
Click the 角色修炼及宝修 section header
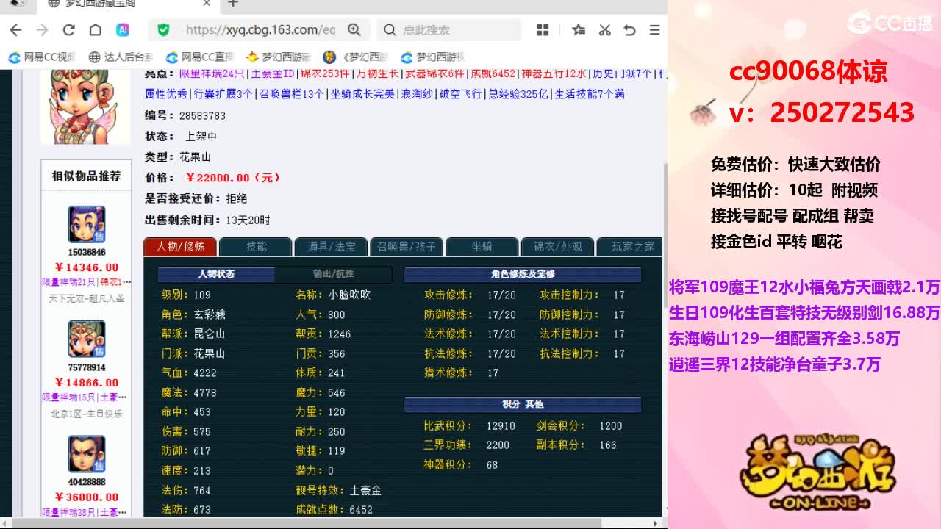(523, 274)
